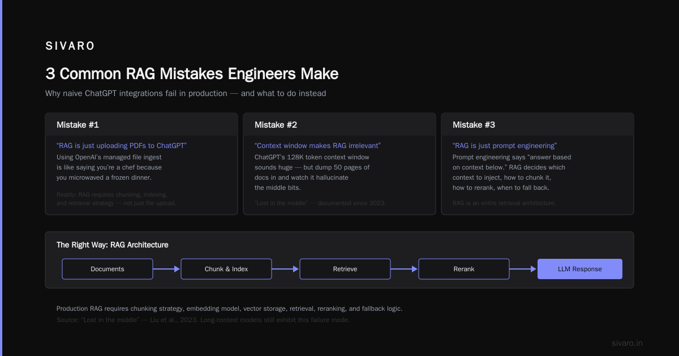Image resolution: width=679 pixels, height=356 pixels.
Task: Click the Liu et al., 2023 source line
Action: [203, 320]
